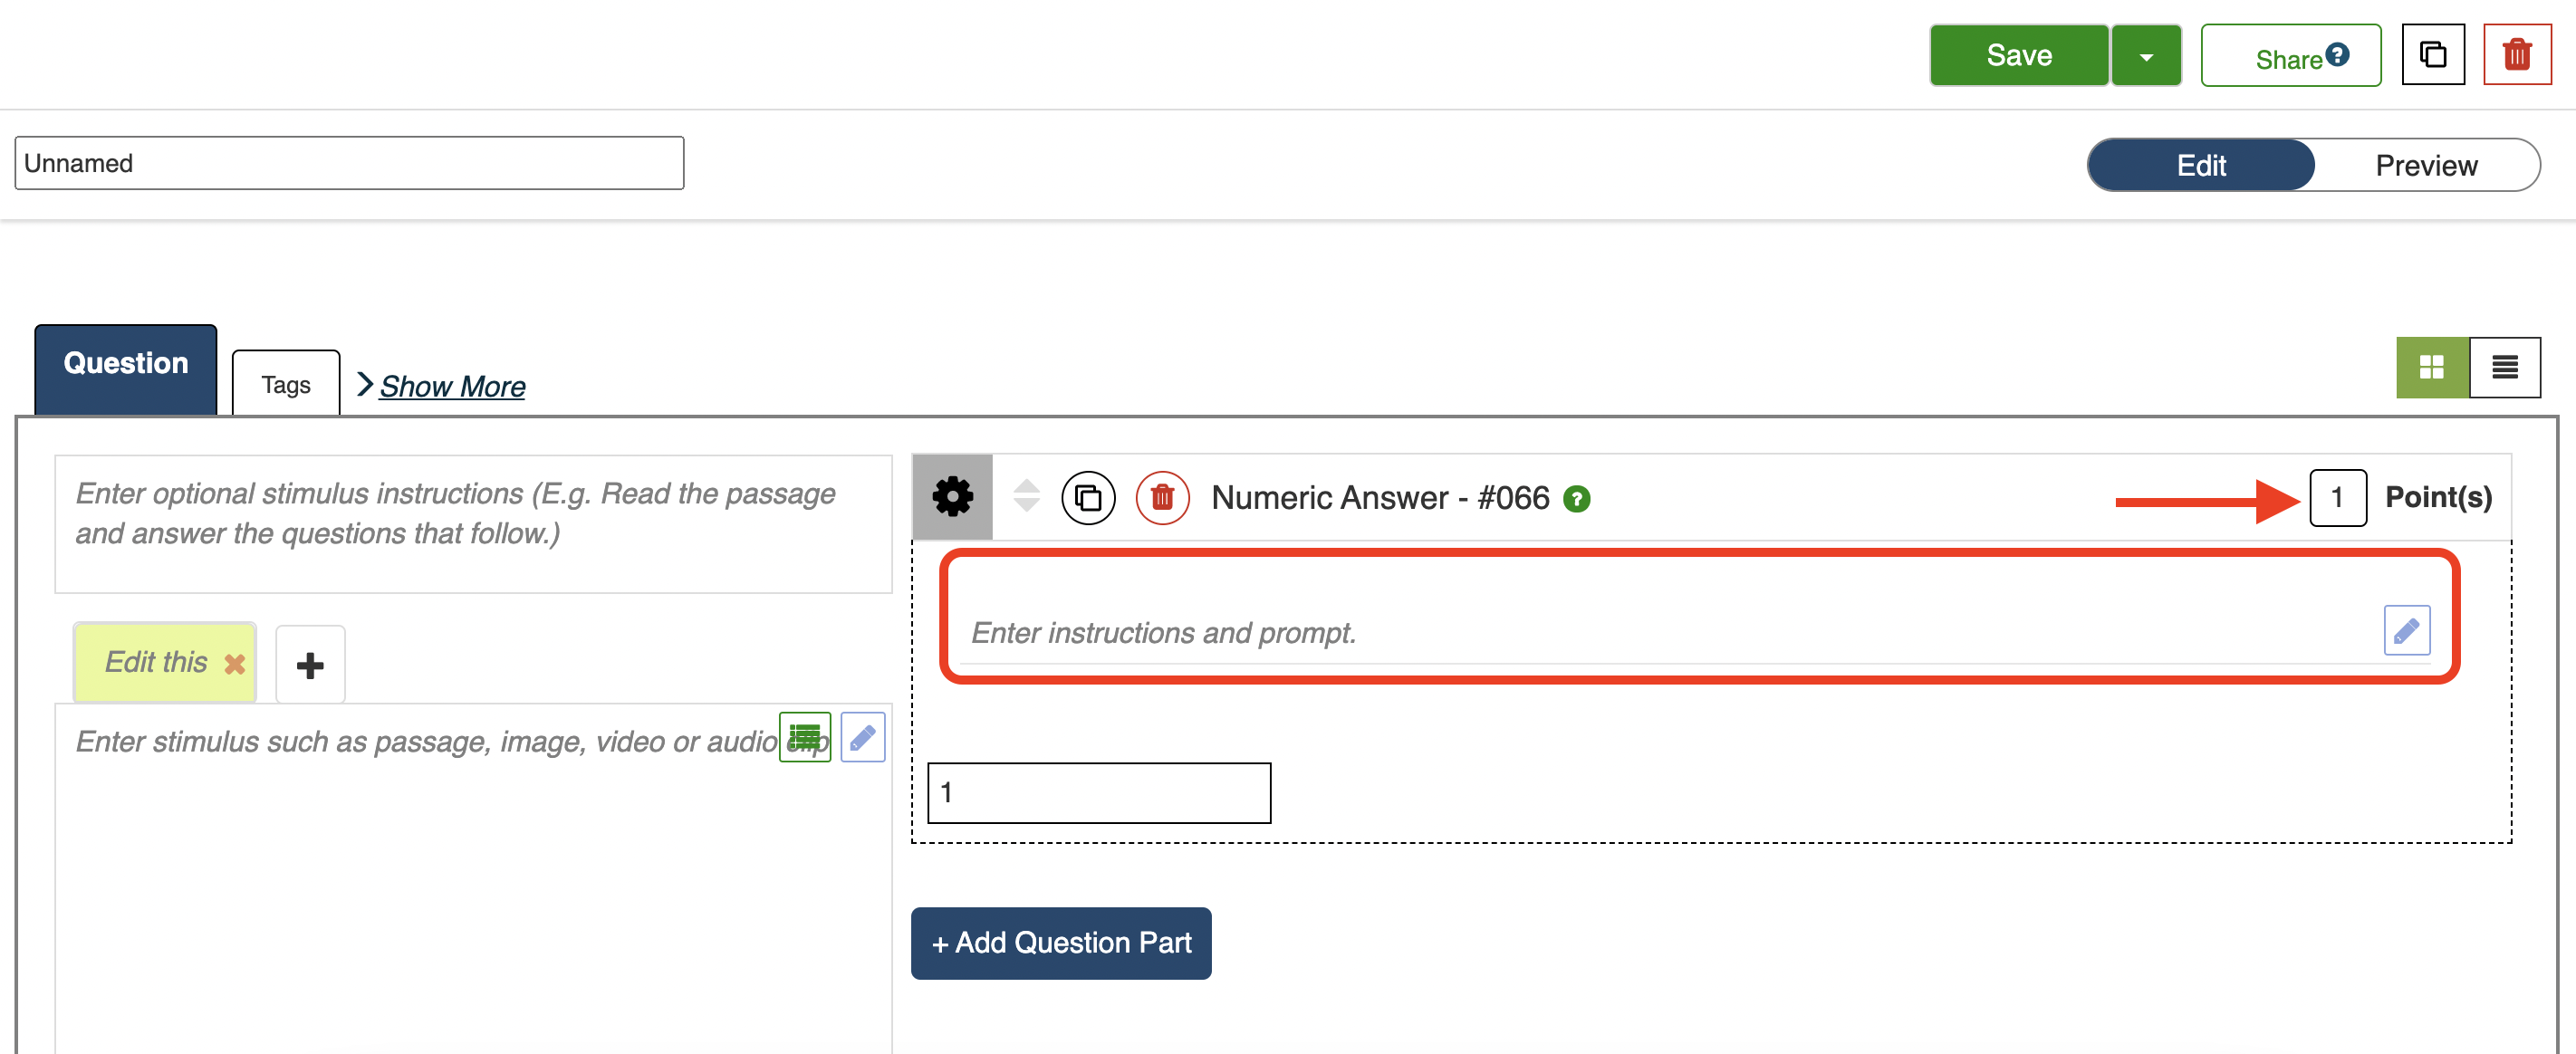Switch to Preview mode

pyautogui.click(x=2425, y=165)
